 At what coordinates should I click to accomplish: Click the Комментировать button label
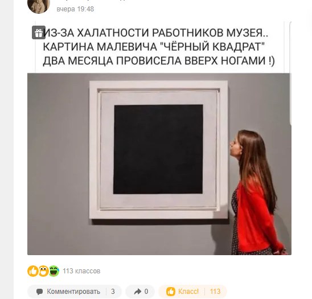click(73, 292)
